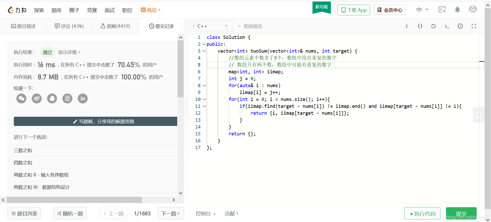Format code with braces icon
The height and width of the screenshot is (222, 491).
pos(420,26)
